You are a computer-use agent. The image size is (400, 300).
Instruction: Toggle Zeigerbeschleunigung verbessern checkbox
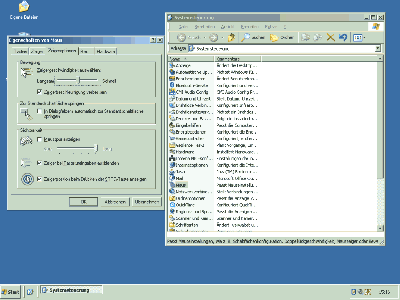[39, 92]
